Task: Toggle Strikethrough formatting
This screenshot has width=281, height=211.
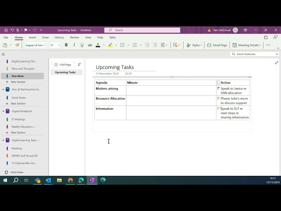Action: 90,45
